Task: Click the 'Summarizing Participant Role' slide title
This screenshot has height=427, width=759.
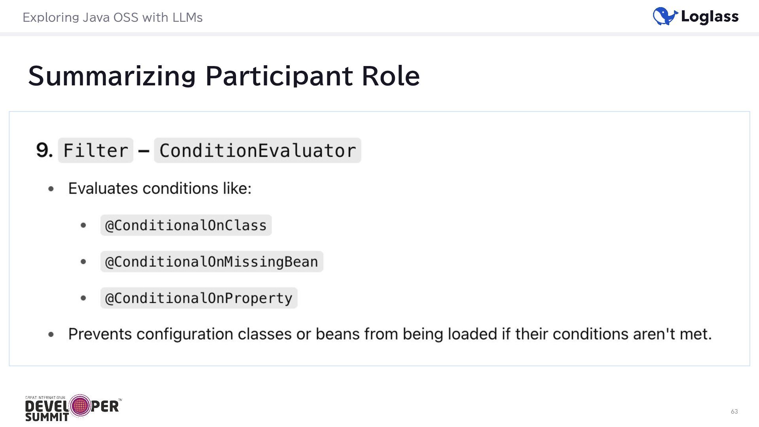Action: (224, 76)
